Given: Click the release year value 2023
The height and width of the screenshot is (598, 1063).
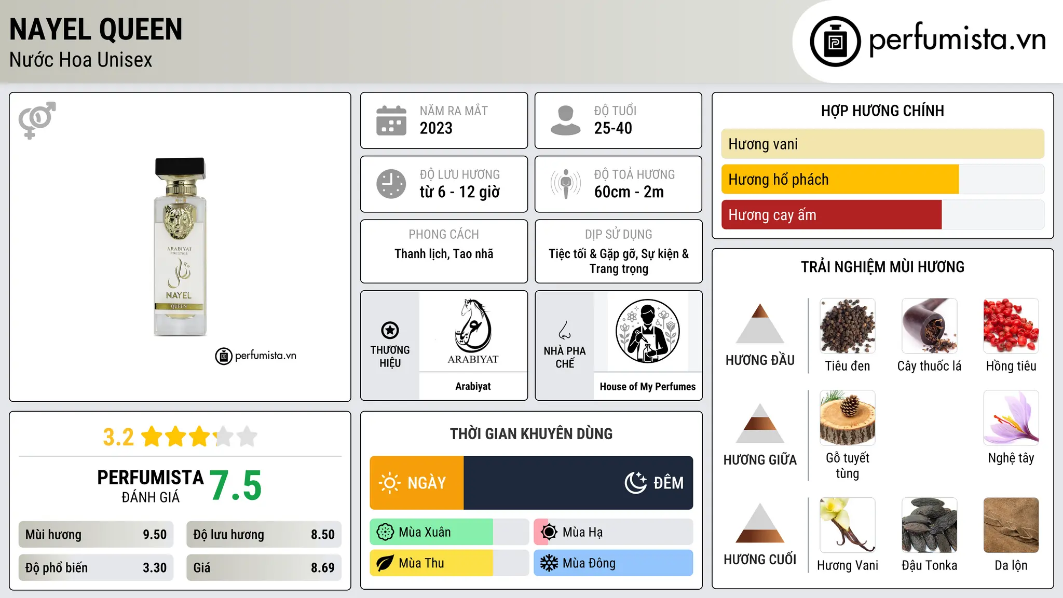Looking at the screenshot, I should (436, 128).
